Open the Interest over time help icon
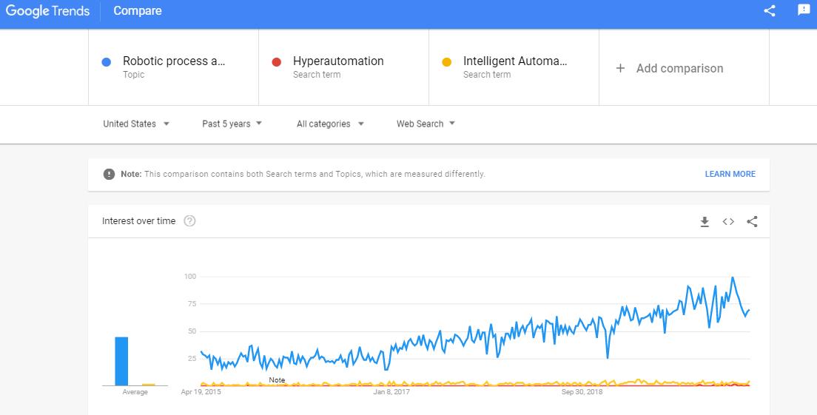 pos(189,220)
